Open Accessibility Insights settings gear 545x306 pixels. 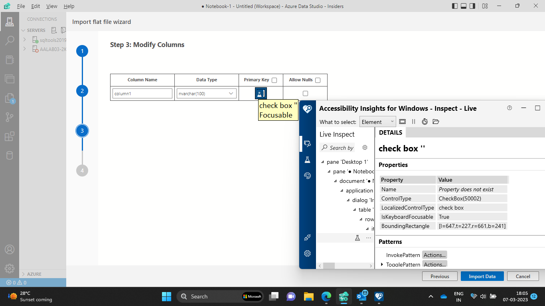click(307, 253)
